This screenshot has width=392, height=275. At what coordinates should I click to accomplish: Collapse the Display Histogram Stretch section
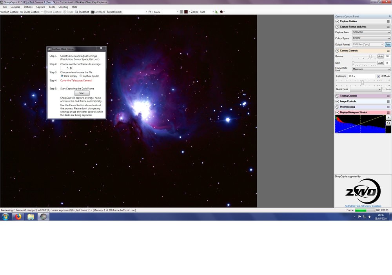[337, 112]
